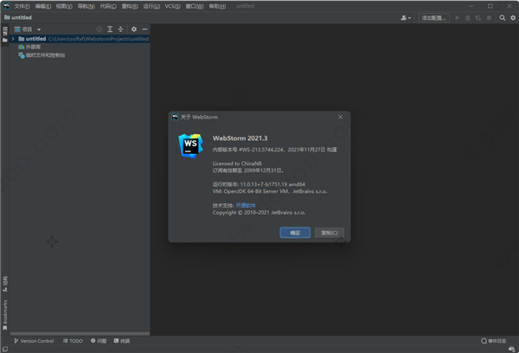Viewport: 519px width, 353px height.
Task: Open the 重构 (Refactor) menu
Action: click(x=130, y=6)
